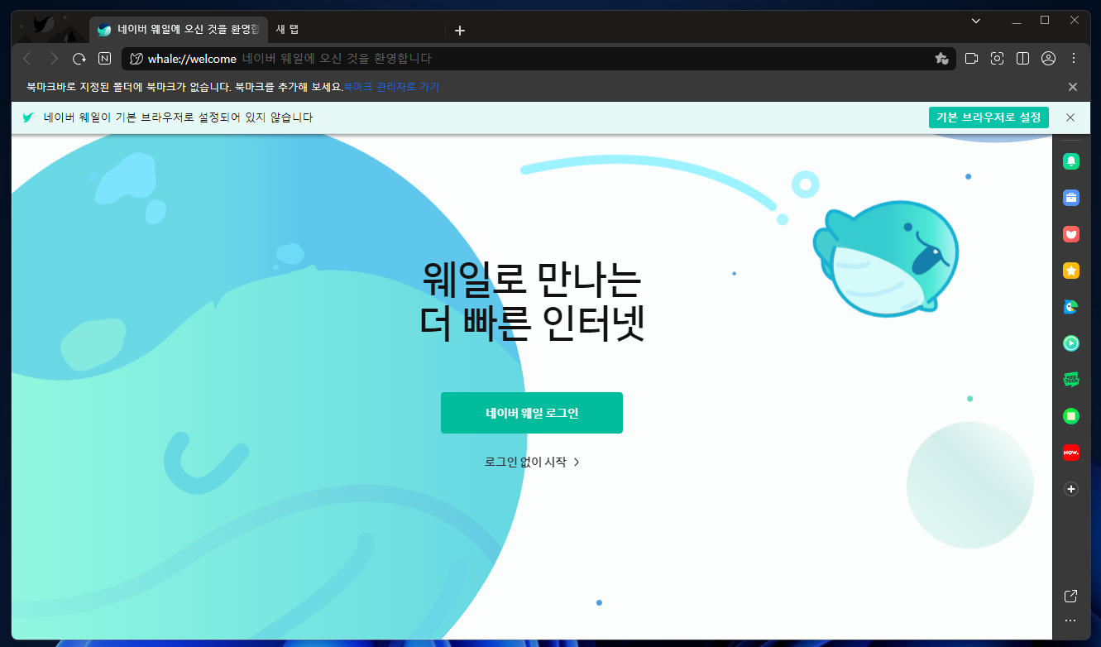This screenshot has height=647, width=1101.
Task: Open sidebar more options ellipsis
Action: [1070, 621]
